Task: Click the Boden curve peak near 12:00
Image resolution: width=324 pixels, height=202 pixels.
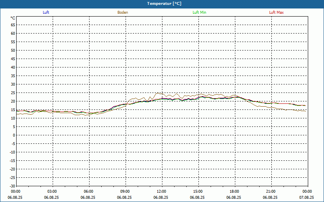Action: pyautogui.click(x=158, y=93)
